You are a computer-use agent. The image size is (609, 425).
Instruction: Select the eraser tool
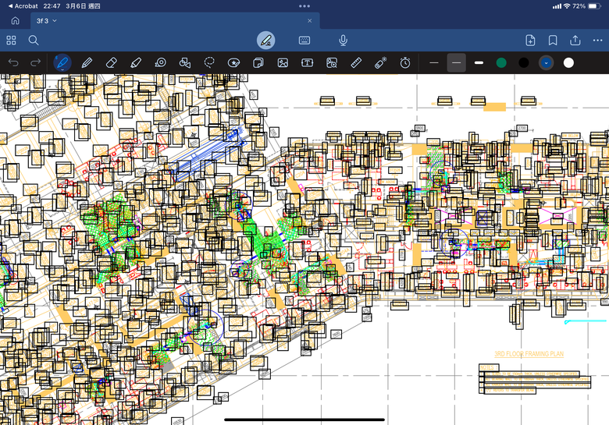112,62
